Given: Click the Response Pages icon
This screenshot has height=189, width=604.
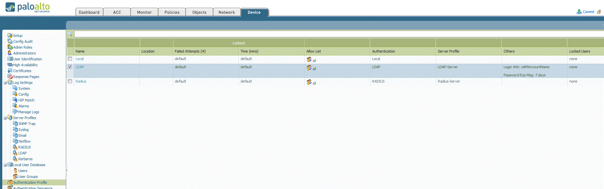Looking at the screenshot, I should click(10, 76).
